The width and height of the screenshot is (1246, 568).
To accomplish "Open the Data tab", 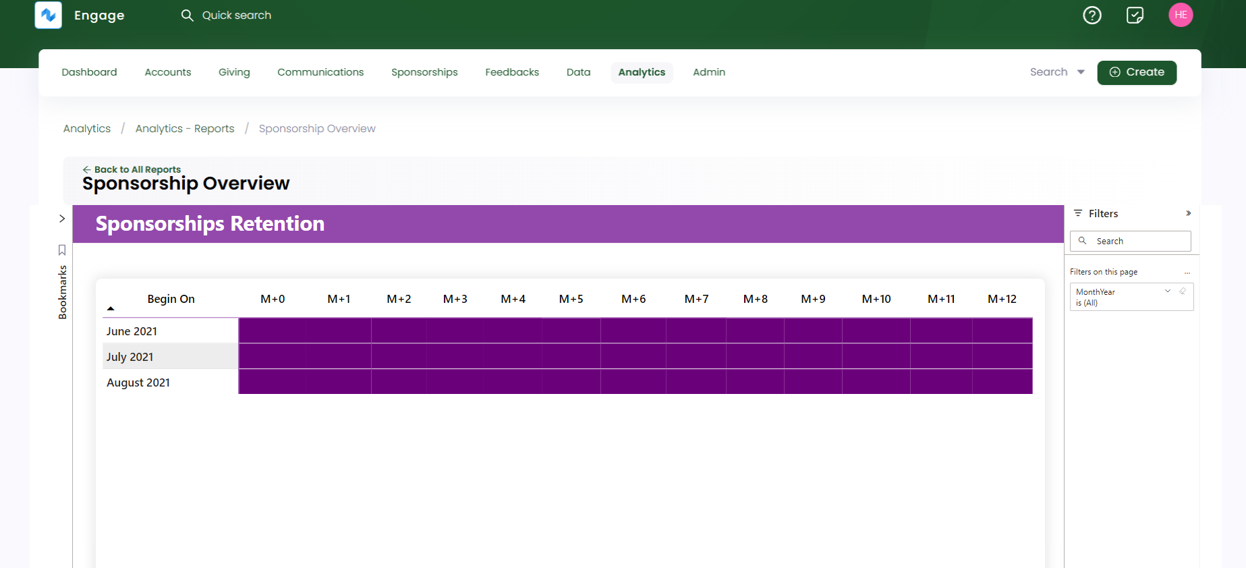I will pos(578,72).
